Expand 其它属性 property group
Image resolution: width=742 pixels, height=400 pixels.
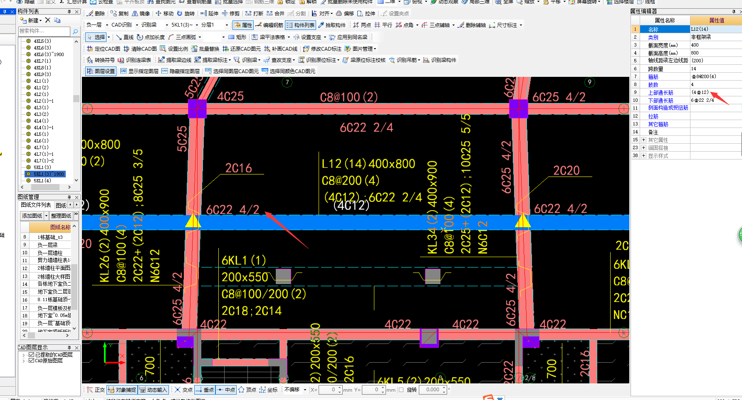coord(643,140)
